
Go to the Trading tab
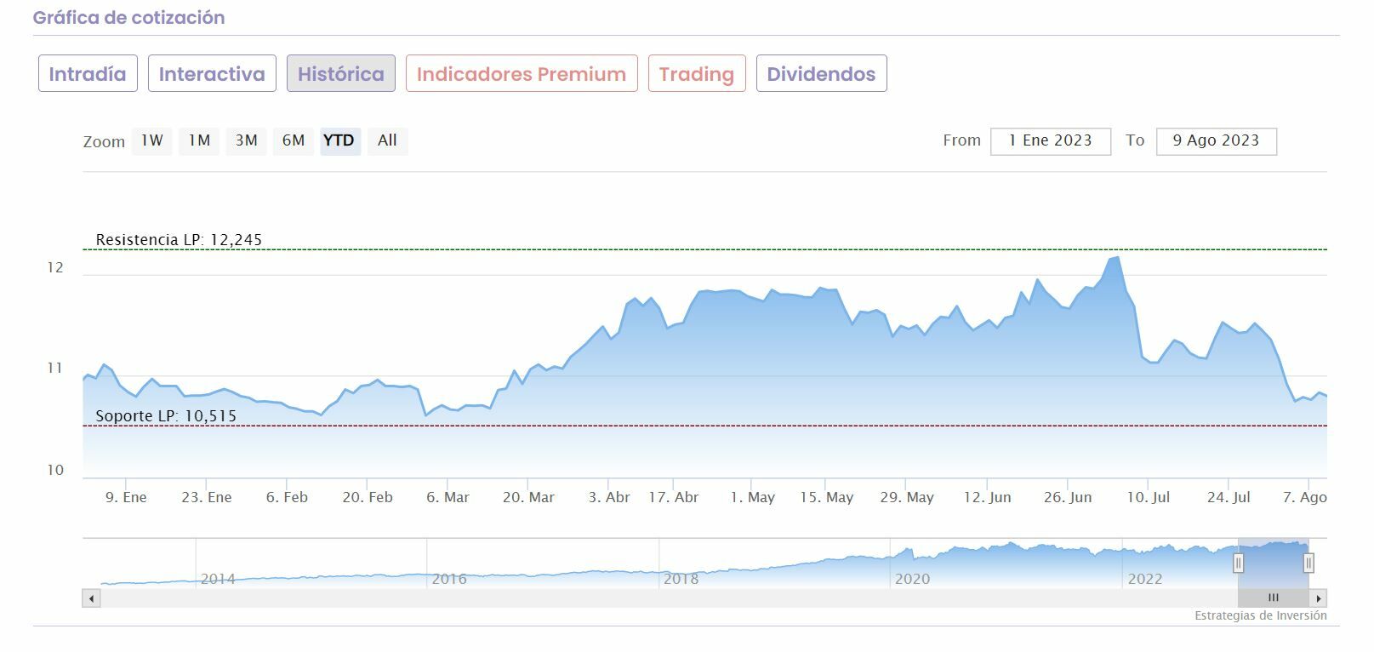click(x=697, y=74)
